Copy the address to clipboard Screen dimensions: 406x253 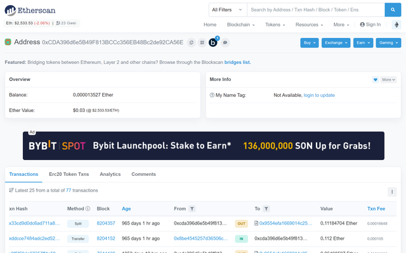tap(192, 42)
